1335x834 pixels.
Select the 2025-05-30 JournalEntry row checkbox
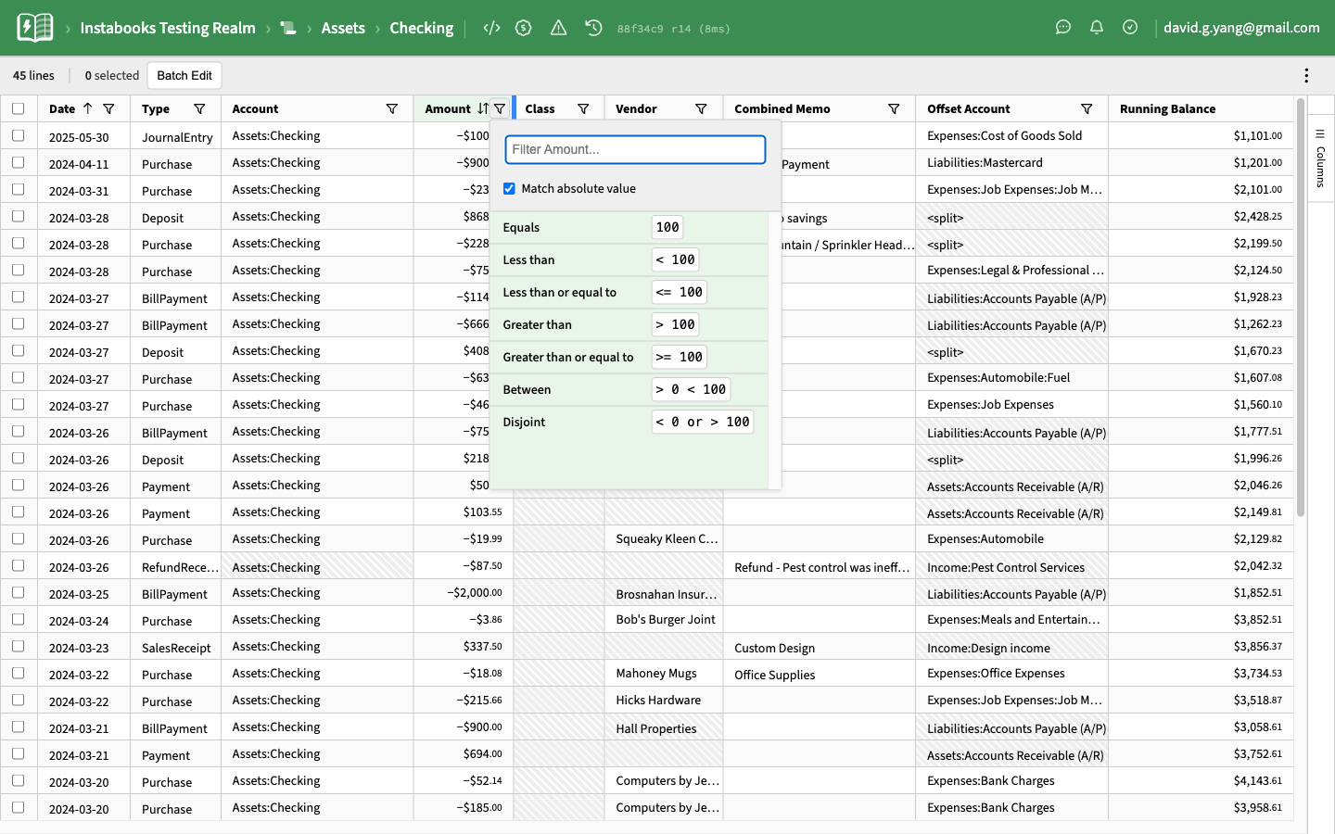point(19,135)
